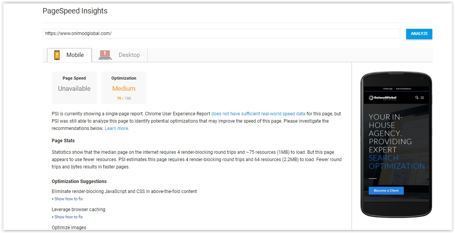Viewport: 455px width, 233px height.
Task: Click Become a Client button in preview
Action: coord(386,191)
